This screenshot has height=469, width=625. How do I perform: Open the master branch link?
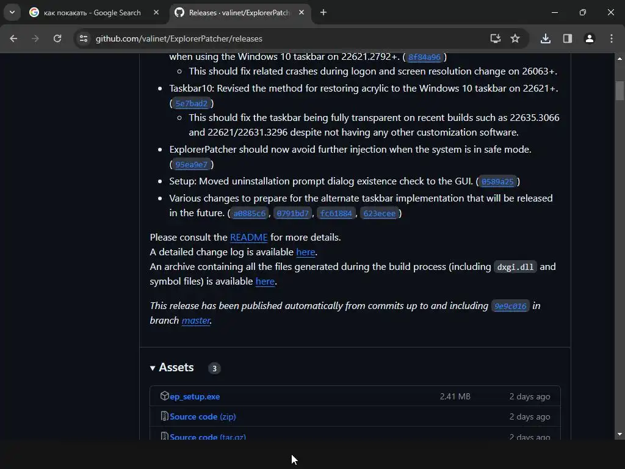click(196, 320)
